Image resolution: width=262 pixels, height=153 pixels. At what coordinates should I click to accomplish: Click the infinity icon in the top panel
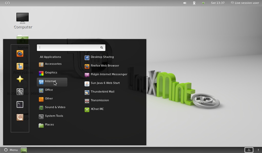pyautogui.click(x=7, y=3)
